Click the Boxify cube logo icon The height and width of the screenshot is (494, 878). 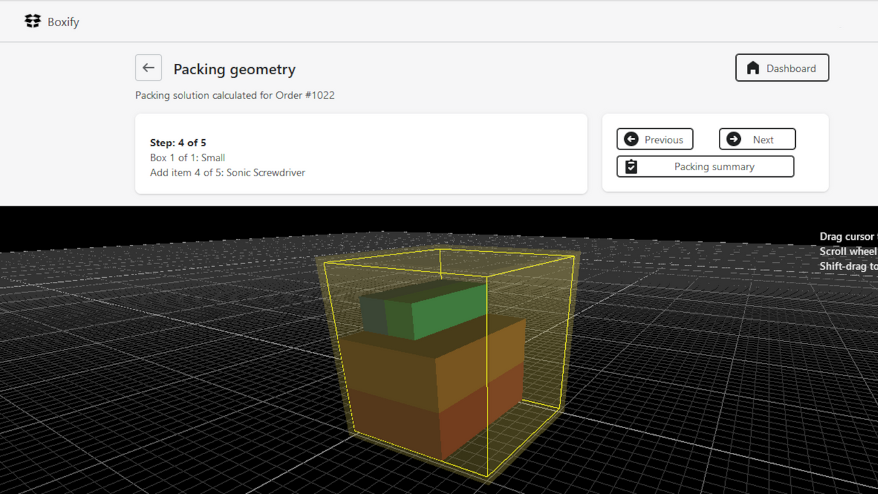(x=32, y=21)
